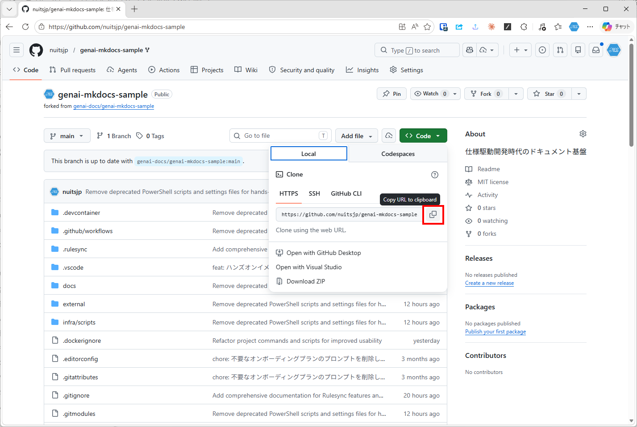This screenshot has height=427, width=637.
Task: Open the Create a new release link
Action: tap(489, 283)
